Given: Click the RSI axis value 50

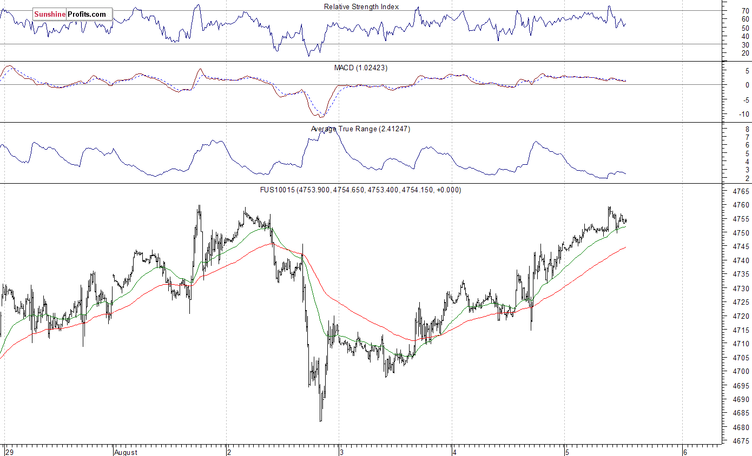Looking at the screenshot, I should click(x=745, y=28).
